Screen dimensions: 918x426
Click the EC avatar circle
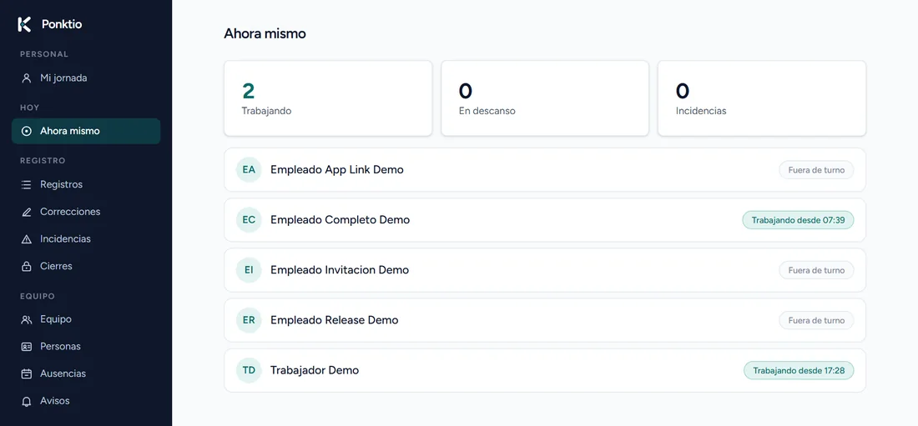(249, 220)
